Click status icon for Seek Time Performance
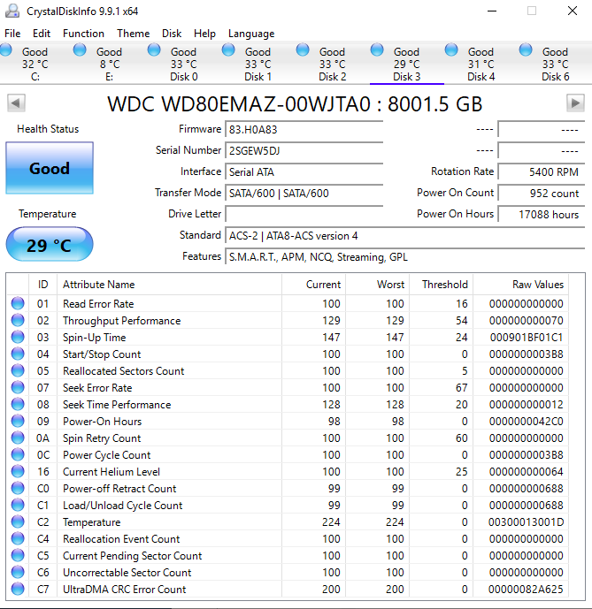This screenshot has height=609, width=592. pos(18,404)
